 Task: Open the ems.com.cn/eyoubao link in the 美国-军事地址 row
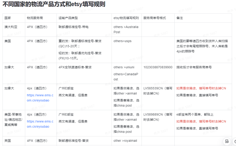coord(40,124)
